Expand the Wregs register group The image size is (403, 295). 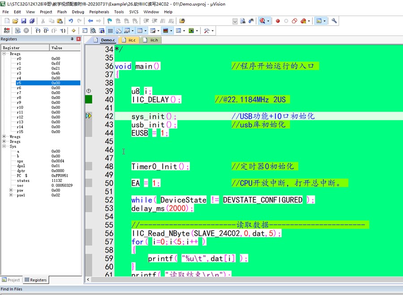[4, 137]
